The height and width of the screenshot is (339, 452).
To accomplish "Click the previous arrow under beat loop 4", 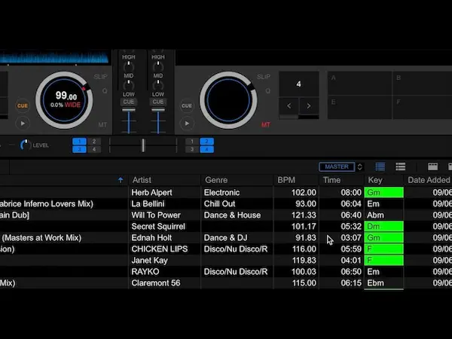I will point(289,107).
